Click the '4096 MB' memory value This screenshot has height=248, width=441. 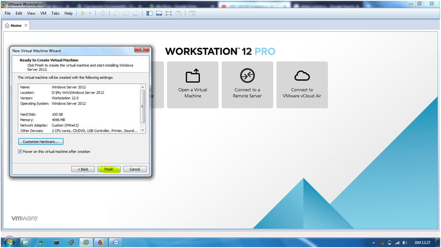[58, 120]
